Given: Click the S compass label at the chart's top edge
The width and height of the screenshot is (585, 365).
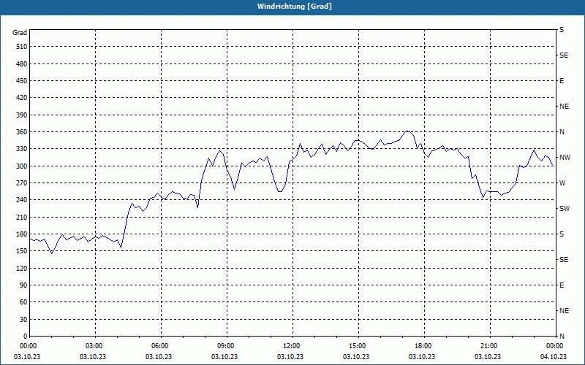Looking at the screenshot, I should [x=562, y=30].
